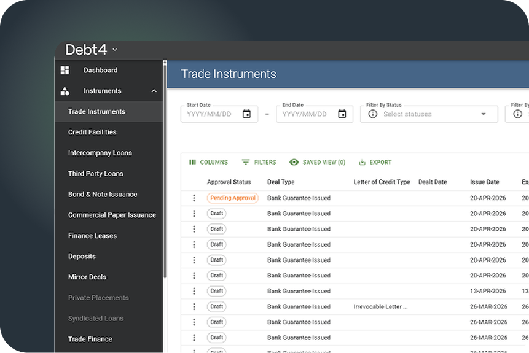
Task: Open the Columns chooser
Action: click(x=208, y=162)
